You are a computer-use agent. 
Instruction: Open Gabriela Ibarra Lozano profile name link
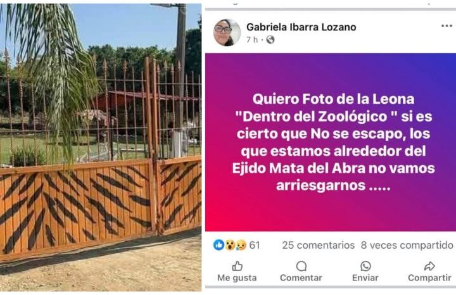pos(301,27)
